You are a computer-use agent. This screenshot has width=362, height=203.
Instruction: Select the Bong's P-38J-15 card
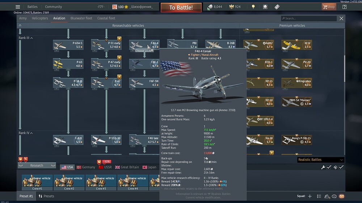297,140
